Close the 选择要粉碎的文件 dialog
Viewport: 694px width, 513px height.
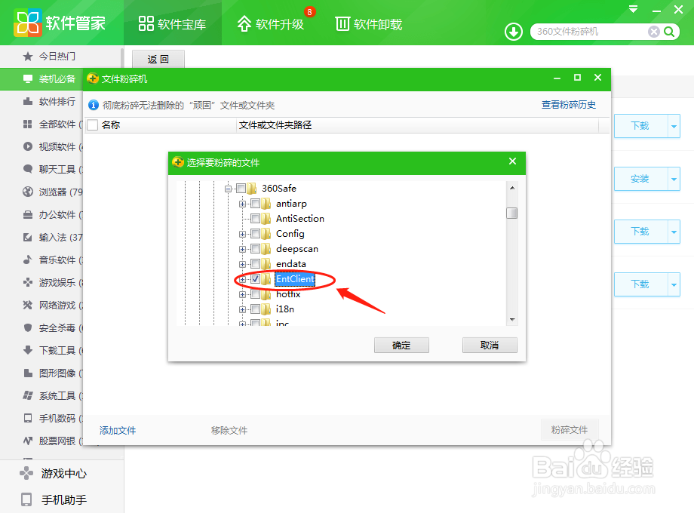512,161
